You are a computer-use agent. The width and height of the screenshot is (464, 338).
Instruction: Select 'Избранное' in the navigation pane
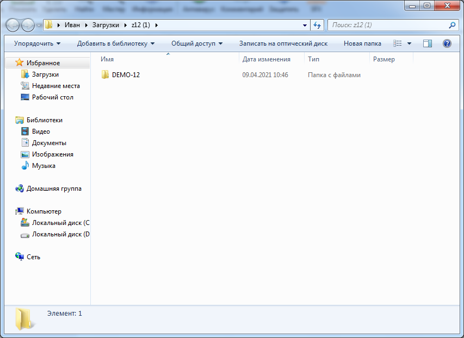(x=43, y=63)
